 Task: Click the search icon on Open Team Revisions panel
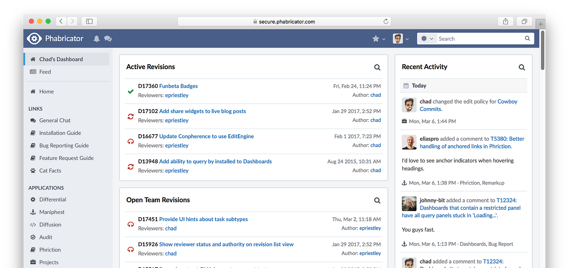coord(377,200)
